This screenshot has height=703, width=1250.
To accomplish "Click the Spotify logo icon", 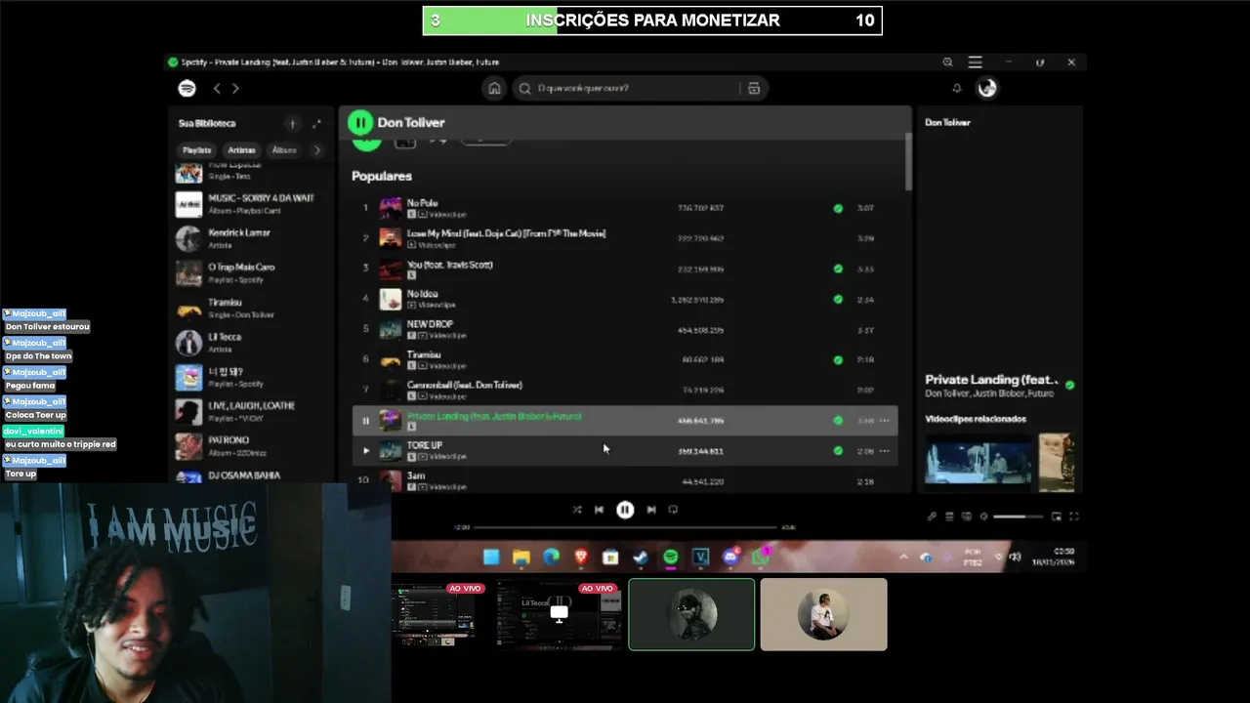I will point(187,88).
